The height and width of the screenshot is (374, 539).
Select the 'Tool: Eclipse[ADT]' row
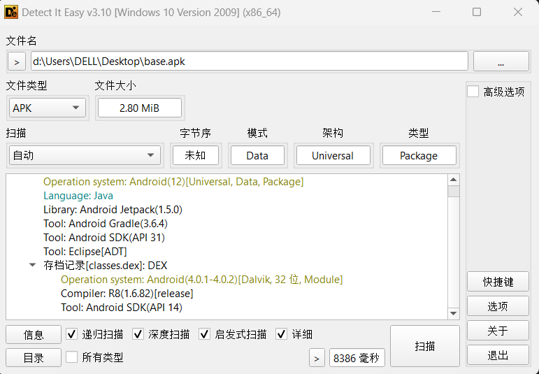click(x=85, y=252)
